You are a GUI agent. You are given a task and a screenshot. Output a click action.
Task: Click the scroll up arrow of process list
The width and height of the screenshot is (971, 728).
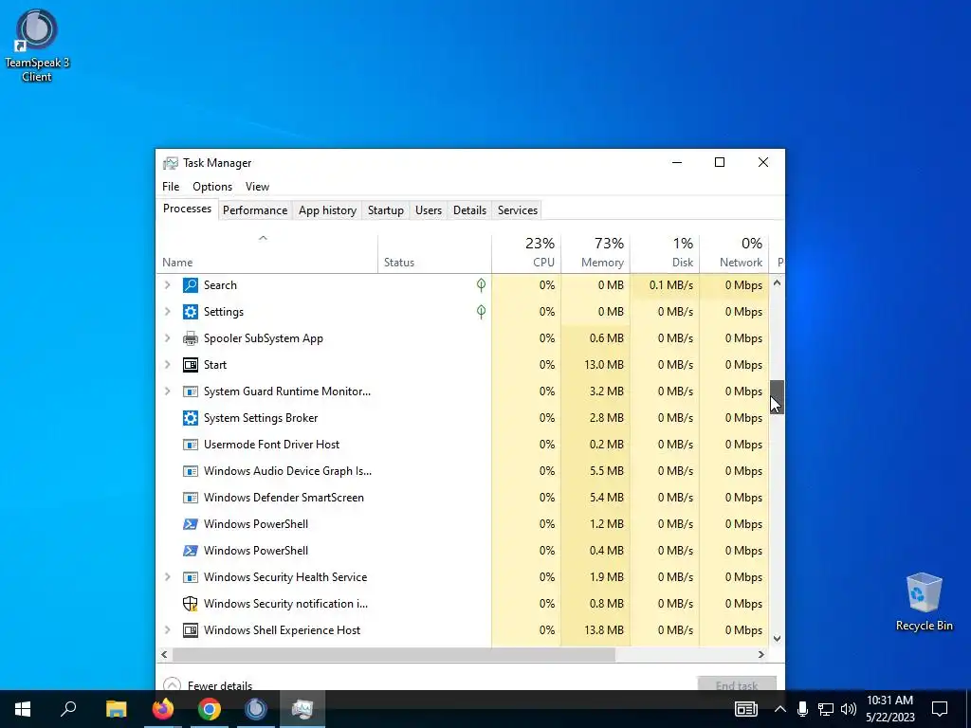point(778,282)
